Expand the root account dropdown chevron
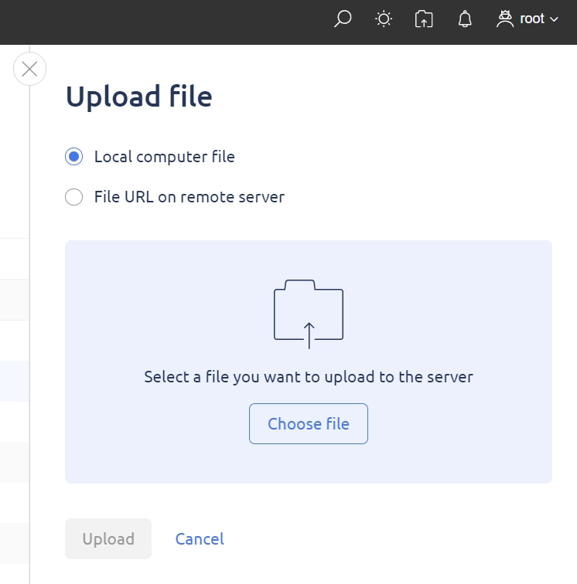The image size is (577, 584). (x=554, y=19)
